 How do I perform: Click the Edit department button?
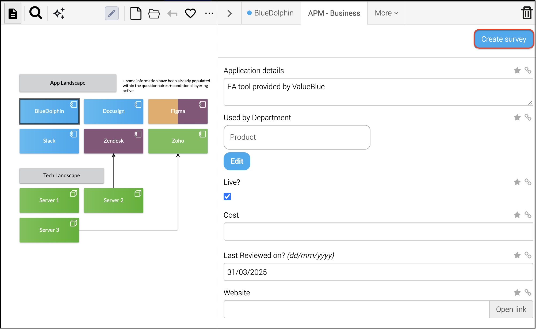coord(237,161)
